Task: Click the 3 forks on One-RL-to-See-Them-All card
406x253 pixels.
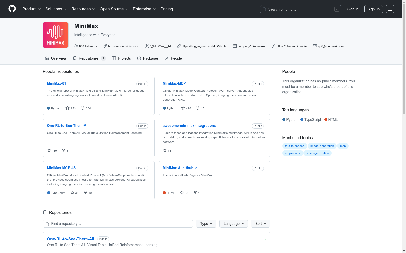Action: pos(65,151)
